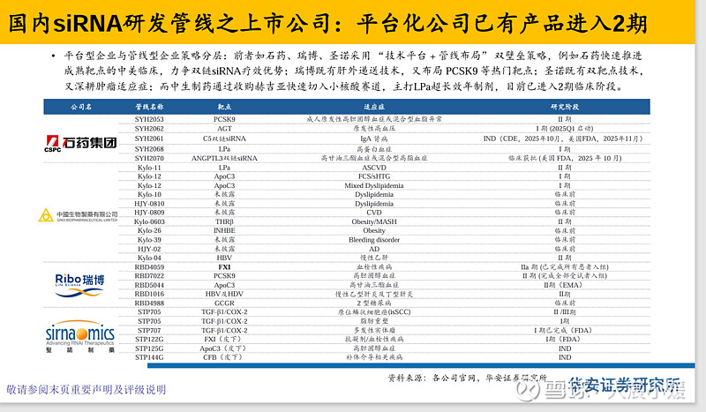Click the 靶点 column header
Image resolution: width=706 pixels, height=412 pixels.
pos(224,107)
